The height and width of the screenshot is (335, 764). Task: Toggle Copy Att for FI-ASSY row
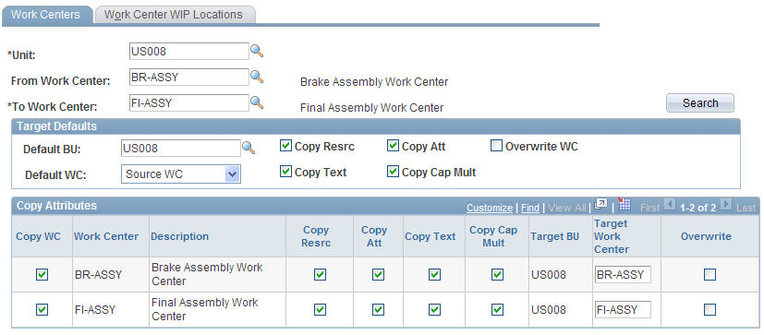(378, 309)
